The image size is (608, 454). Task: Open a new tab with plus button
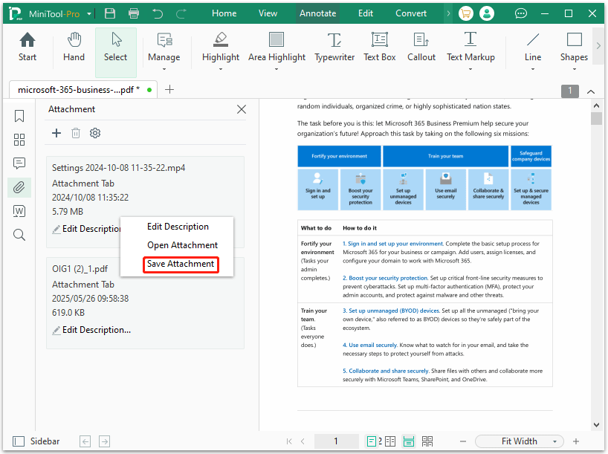pos(169,90)
